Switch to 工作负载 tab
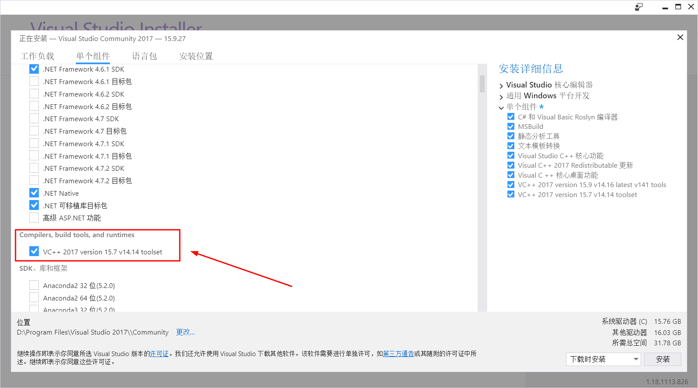The height and width of the screenshot is (388, 698). click(38, 56)
